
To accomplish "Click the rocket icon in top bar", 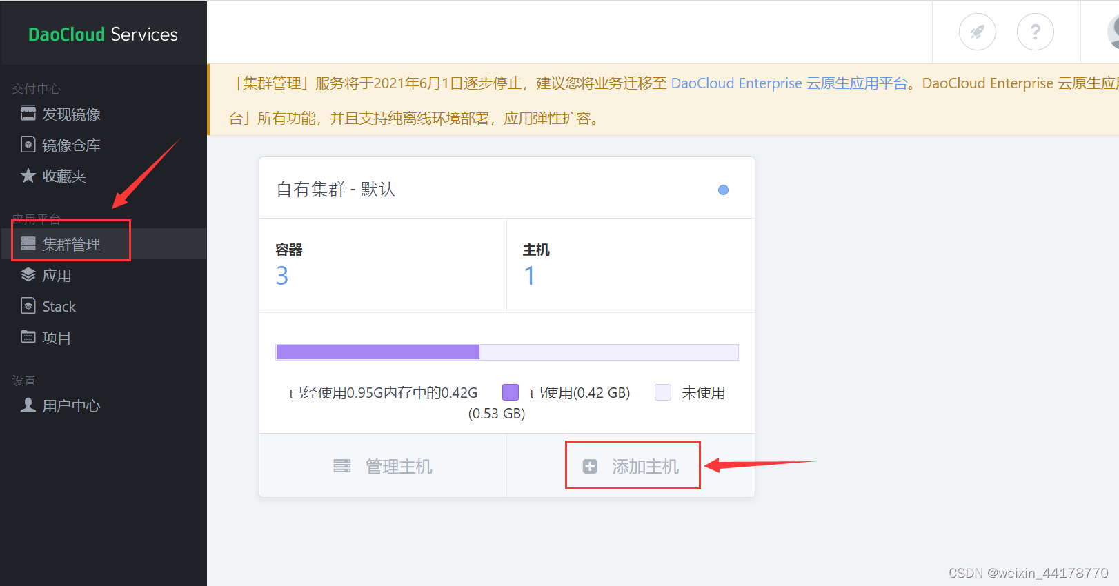I will (x=977, y=32).
